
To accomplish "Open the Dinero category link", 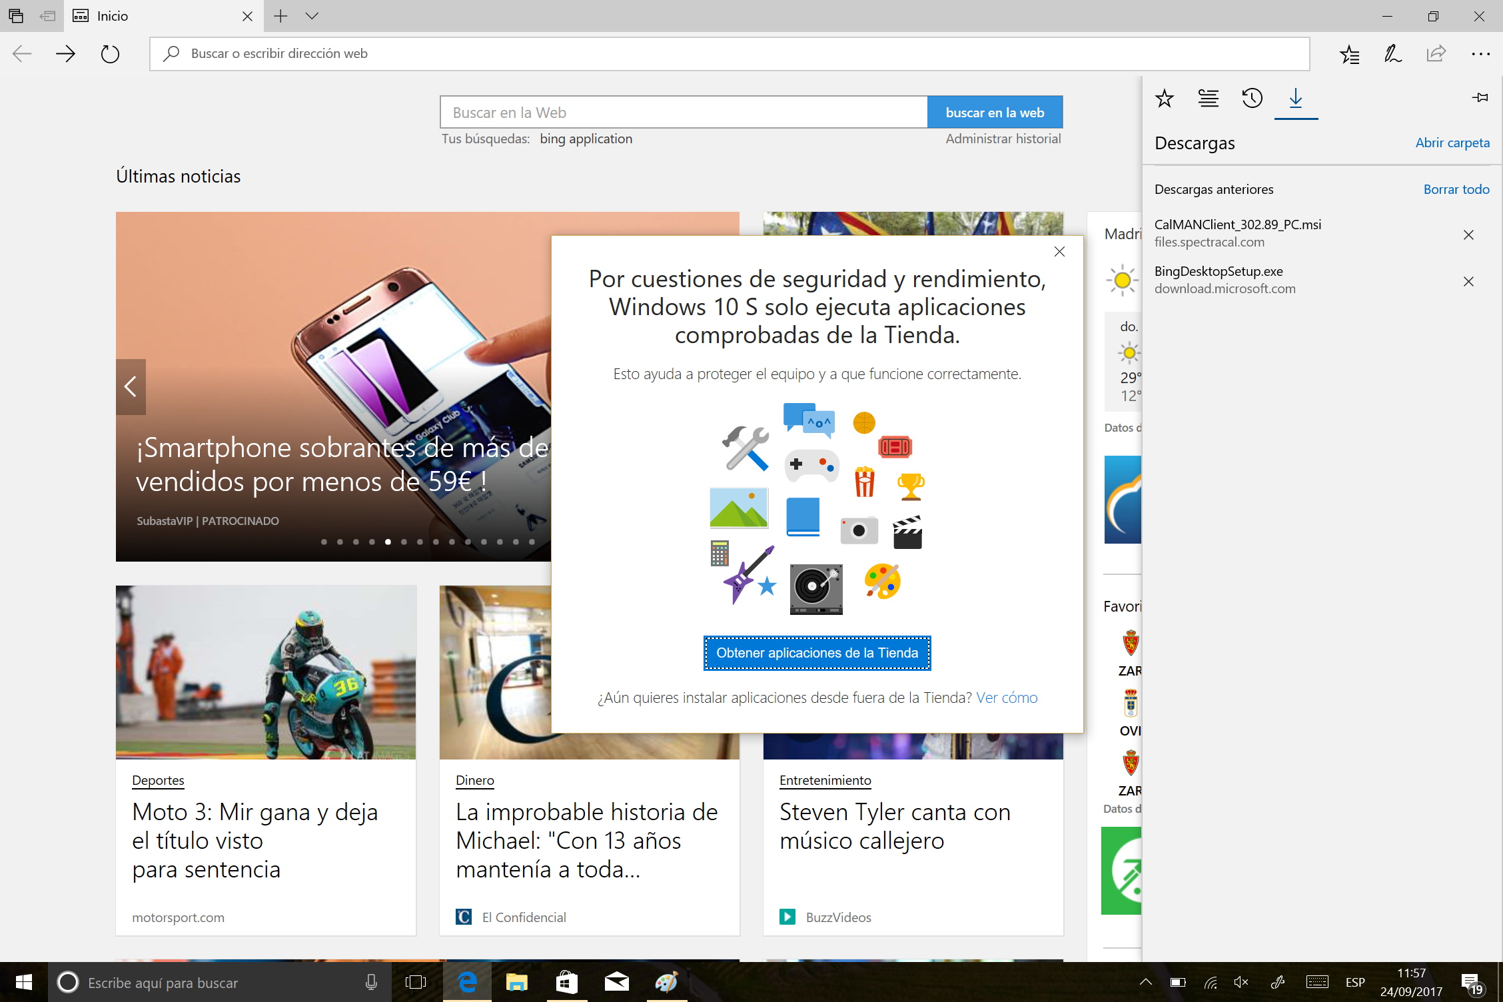I will pyautogui.click(x=475, y=780).
